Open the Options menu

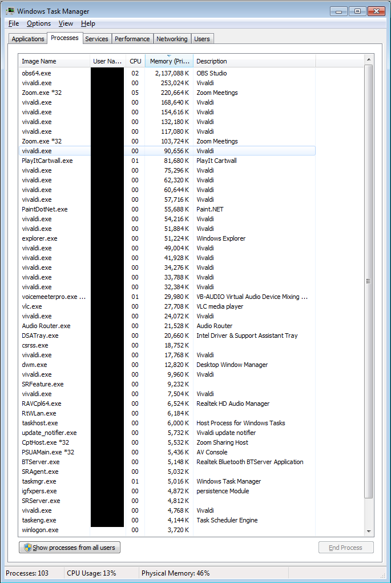click(x=39, y=23)
